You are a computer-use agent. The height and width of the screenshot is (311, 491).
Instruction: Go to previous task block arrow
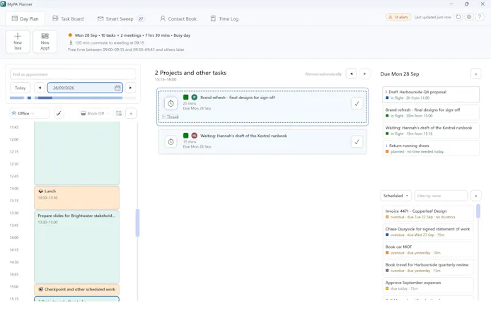point(352,74)
